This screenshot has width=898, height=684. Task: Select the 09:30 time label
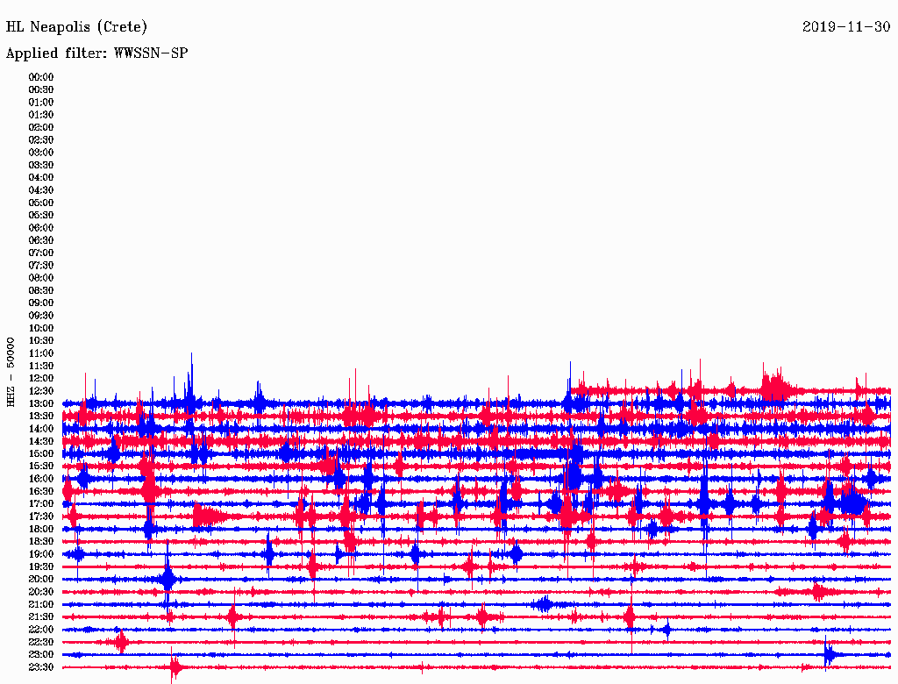(41, 316)
